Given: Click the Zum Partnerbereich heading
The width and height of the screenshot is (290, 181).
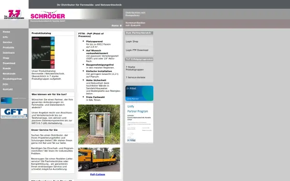Looking at the screenshot, I should click(139, 33).
